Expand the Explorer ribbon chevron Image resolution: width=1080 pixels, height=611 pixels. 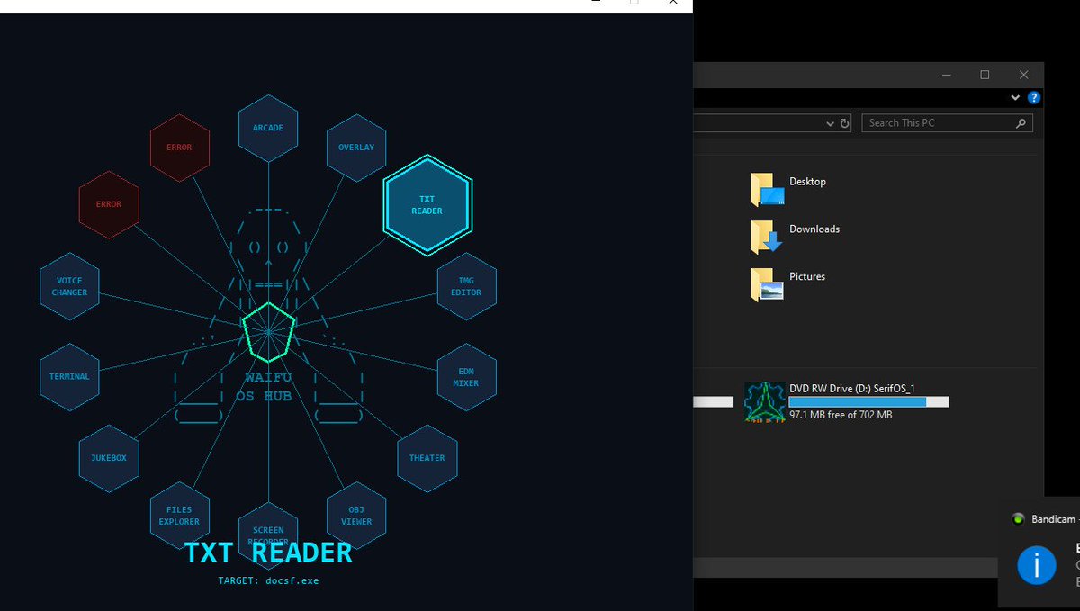click(x=1015, y=97)
